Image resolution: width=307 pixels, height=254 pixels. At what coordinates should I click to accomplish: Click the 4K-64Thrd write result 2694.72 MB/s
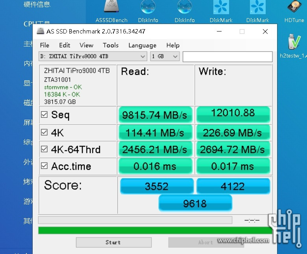[x=233, y=149]
